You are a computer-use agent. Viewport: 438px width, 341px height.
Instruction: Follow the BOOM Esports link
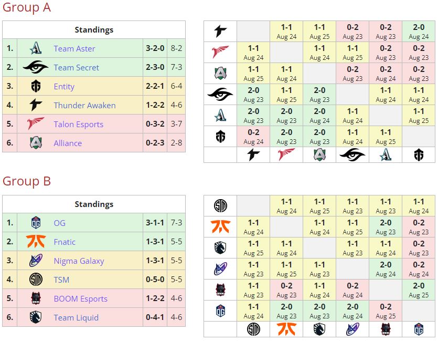tap(80, 298)
